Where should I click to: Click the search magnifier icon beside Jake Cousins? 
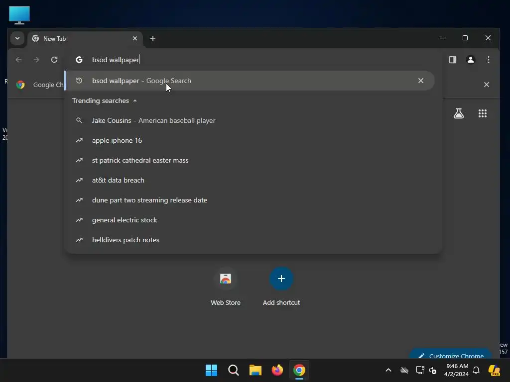pyautogui.click(x=79, y=120)
